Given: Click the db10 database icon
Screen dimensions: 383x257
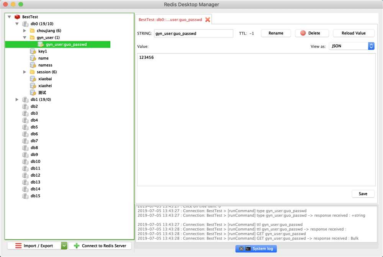Looking at the screenshot, I should tap(25, 161).
